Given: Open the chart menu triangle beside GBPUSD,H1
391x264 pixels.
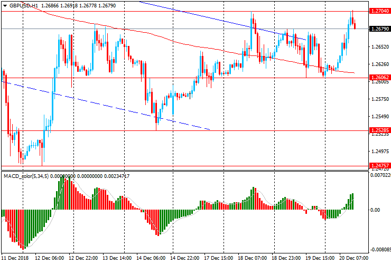Looking at the screenshot, I should [5, 6].
